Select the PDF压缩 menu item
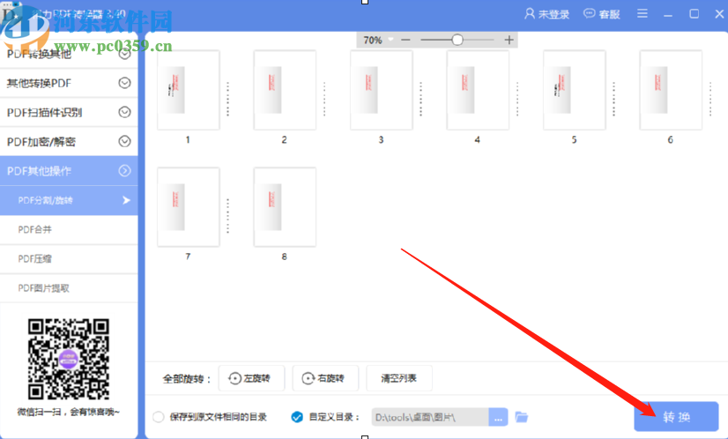This screenshot has width=728, height=439. (x=69, y=259)
